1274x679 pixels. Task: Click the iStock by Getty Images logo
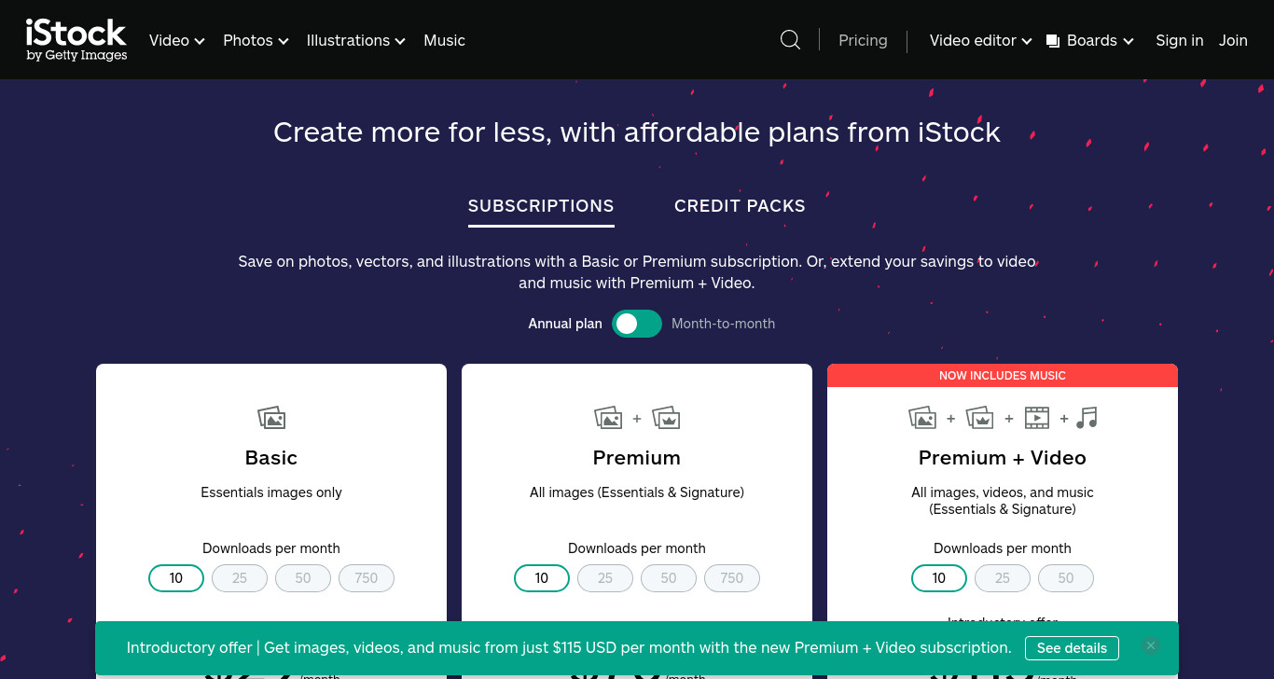[76, 40]
